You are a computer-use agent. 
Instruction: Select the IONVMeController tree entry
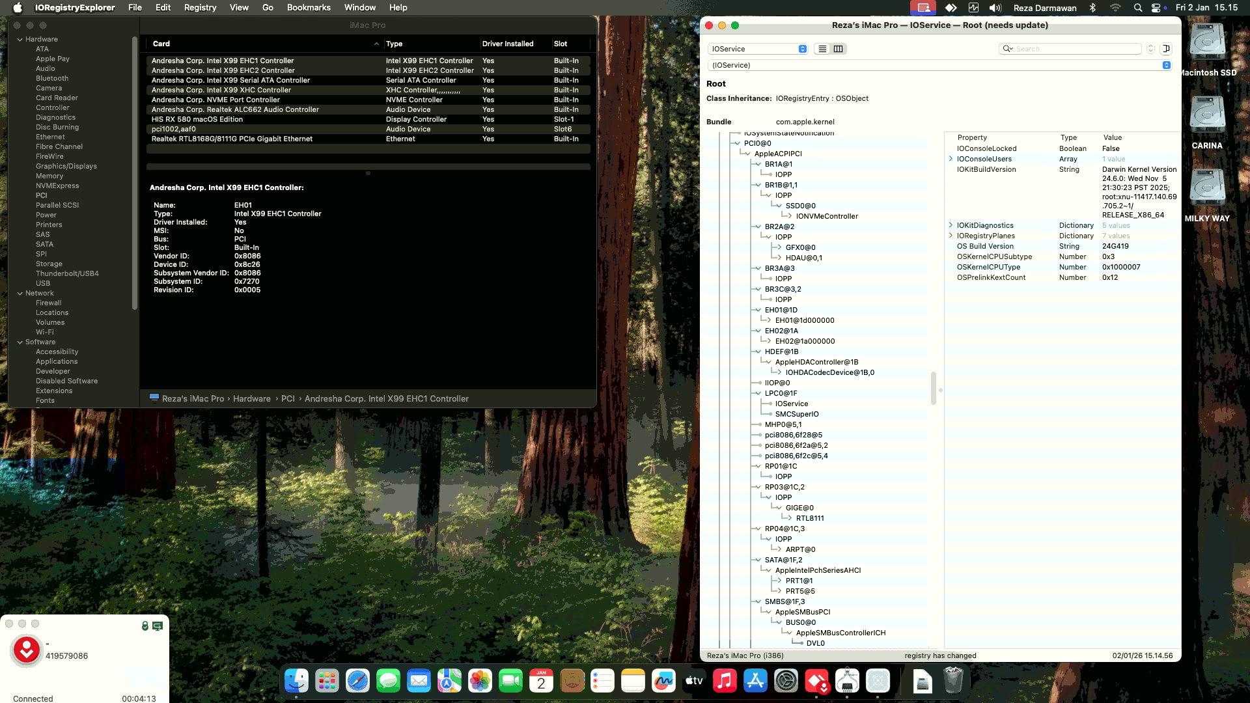click(x=827, y=216)
